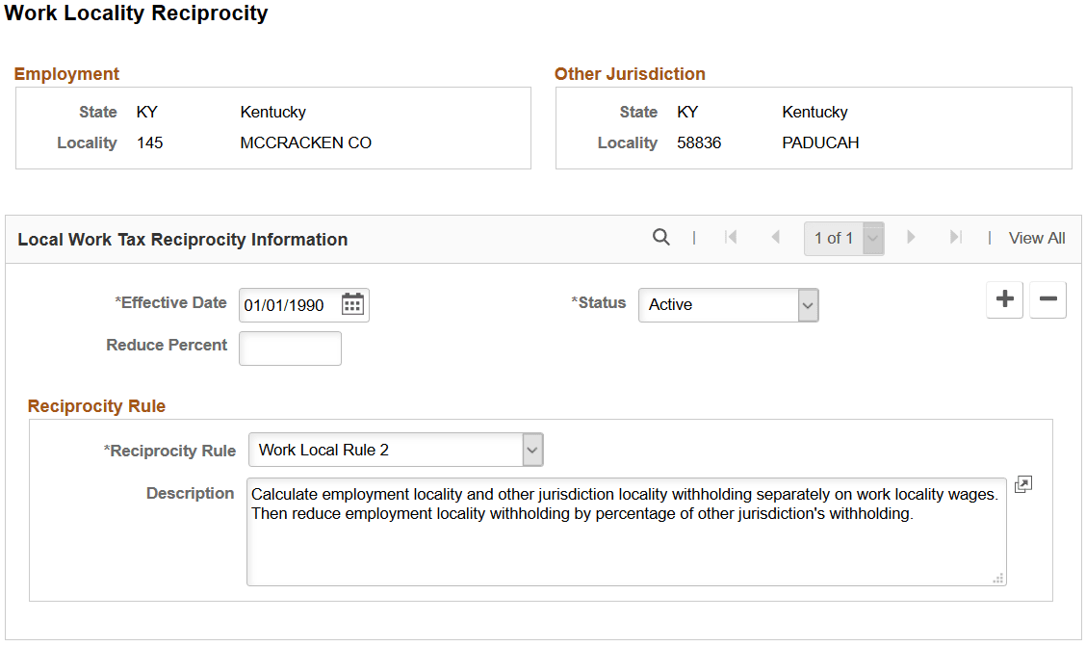Click the Last row navigation arrow
The height and width of the screenshot is (646, 1086).
point(954,237)
